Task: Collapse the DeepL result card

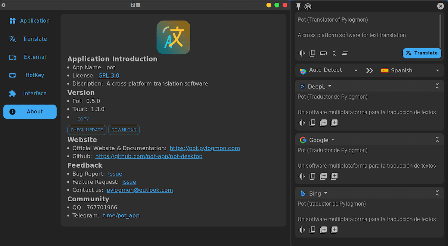Action: pyautogui.click(x=437, y=86)
